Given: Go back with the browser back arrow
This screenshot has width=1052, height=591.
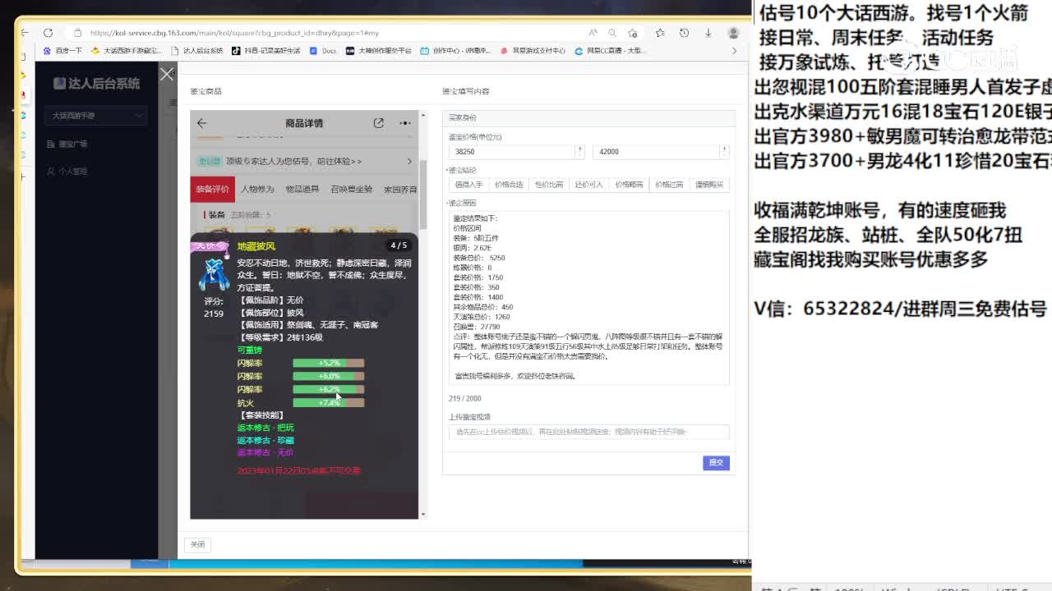Looking at the screenshot, I should (25, 33).
